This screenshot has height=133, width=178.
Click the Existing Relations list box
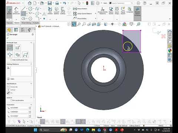(21, 71)
